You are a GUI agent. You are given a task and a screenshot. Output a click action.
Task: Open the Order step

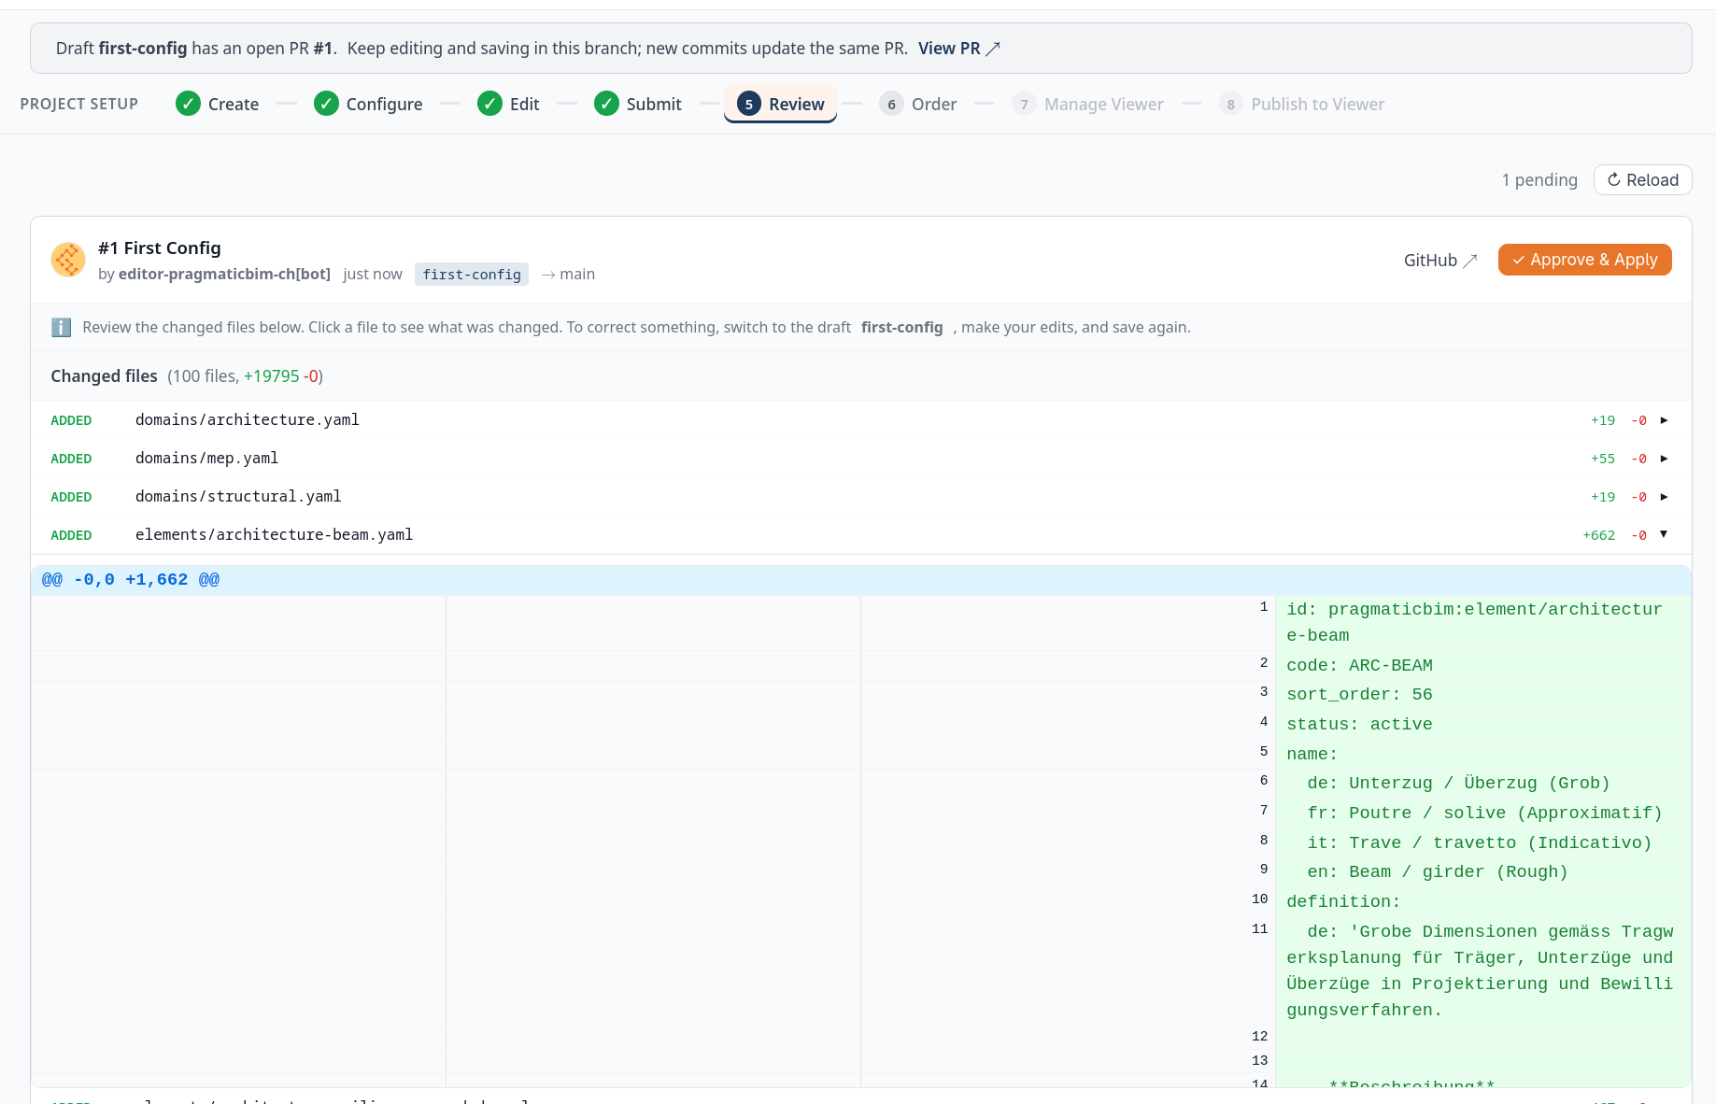click(x=917, y=104)
